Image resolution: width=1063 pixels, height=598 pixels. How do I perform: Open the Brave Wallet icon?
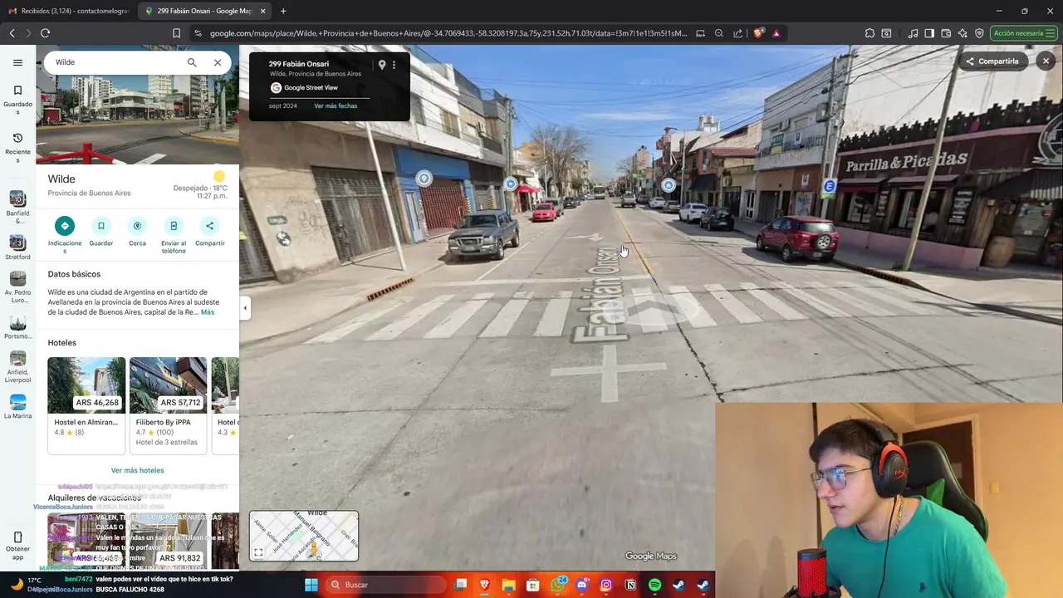coord(946,33)
